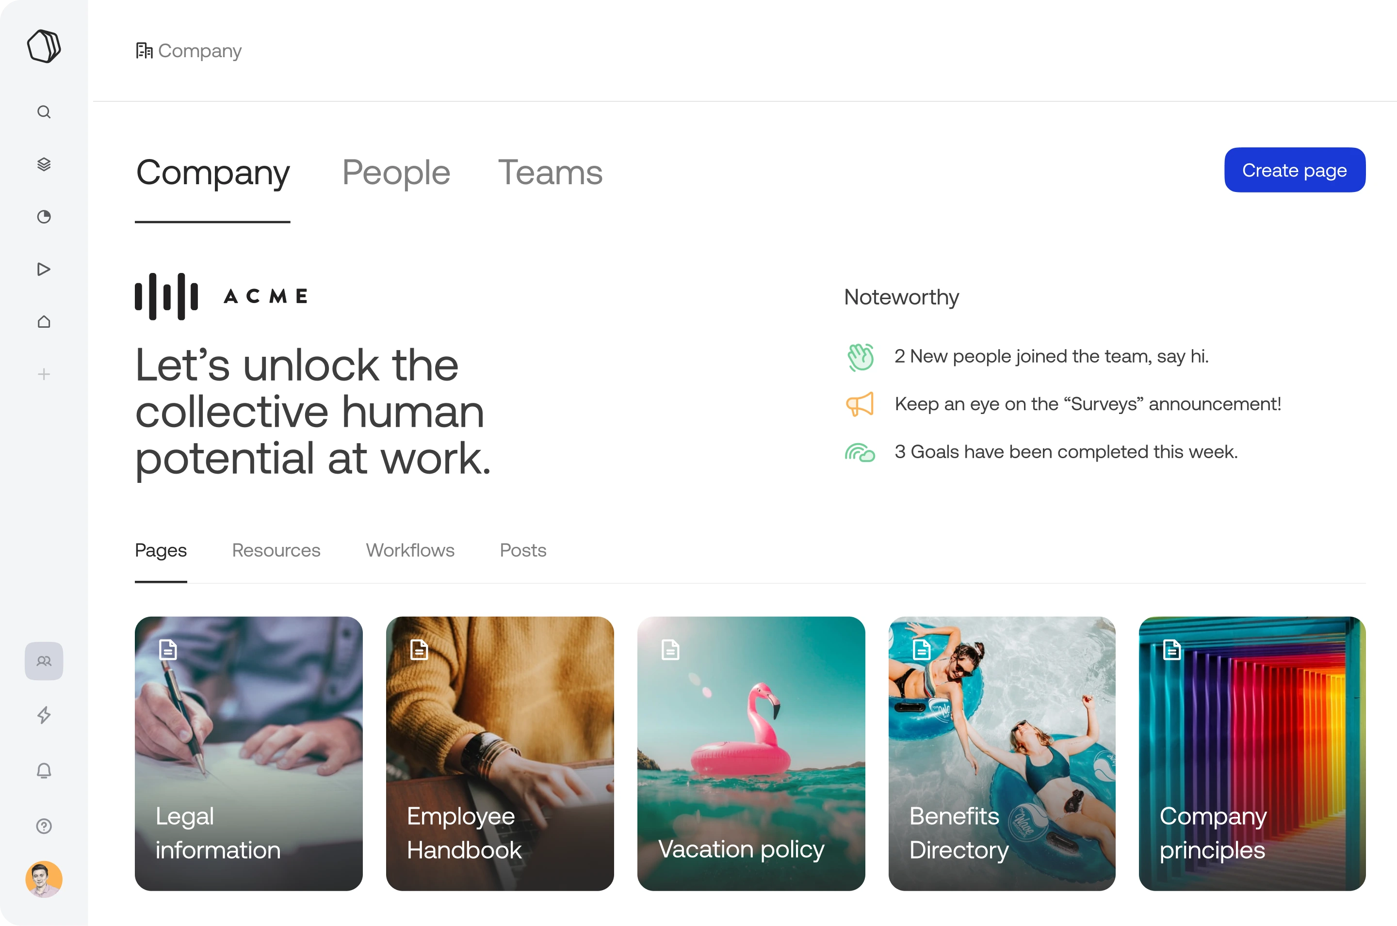1397x926 pixels.
Task: Click document icon on Employee Handbook card
Action: pos(419,650)
